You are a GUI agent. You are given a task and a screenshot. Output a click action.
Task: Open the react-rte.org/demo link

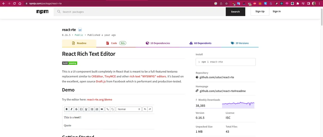point(99,100)
